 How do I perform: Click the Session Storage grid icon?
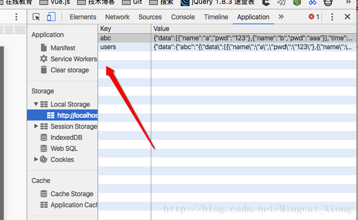click(44, 127)
